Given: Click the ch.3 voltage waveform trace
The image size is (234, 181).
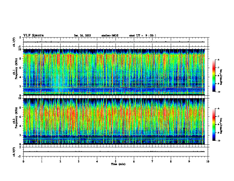Looking at the screenshot, I should coord(114,152).
